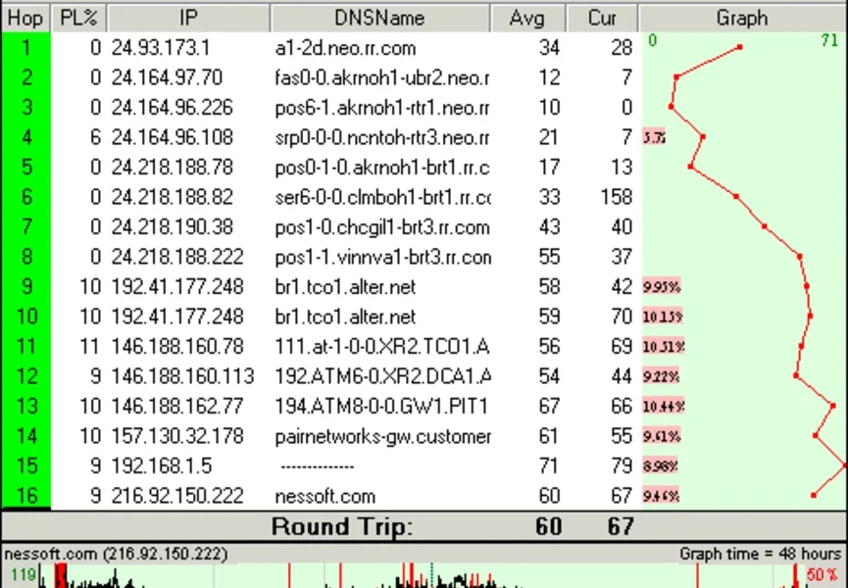This screenshot has width=848, height=588.
Task: Click the 50% scale label on timeline
Action: 823,574
